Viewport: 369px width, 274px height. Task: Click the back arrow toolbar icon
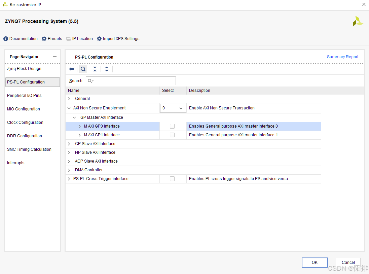coord(72,69)
